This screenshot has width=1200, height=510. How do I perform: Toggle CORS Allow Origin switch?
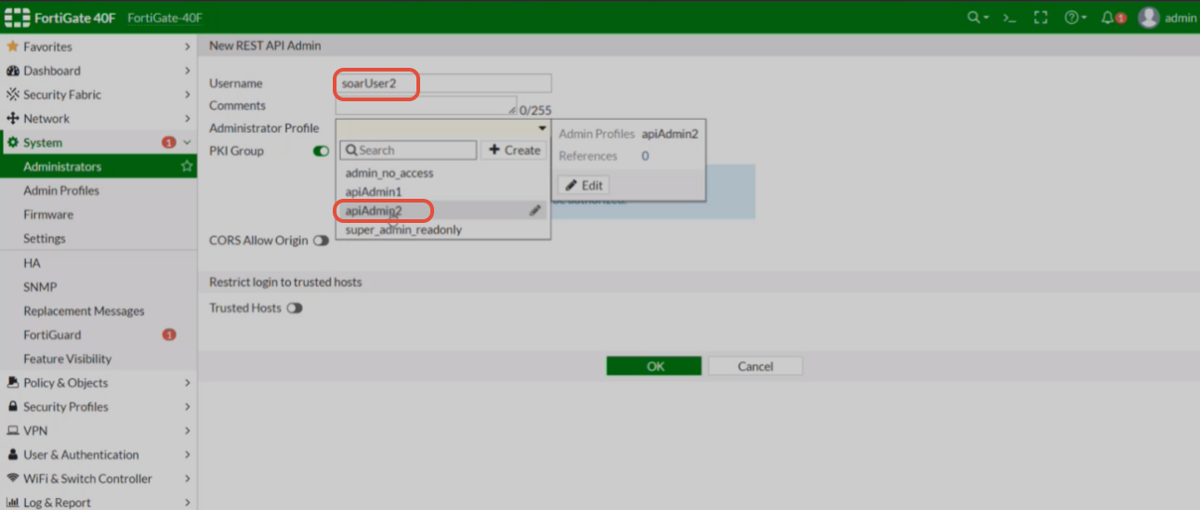[322, 241]
